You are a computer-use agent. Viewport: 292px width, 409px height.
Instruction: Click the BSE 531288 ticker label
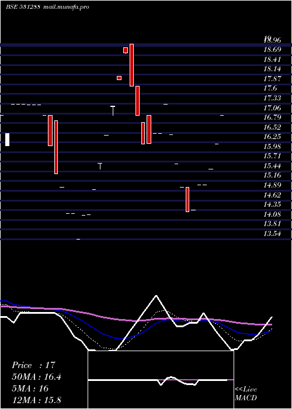click(x=23, y=7)
